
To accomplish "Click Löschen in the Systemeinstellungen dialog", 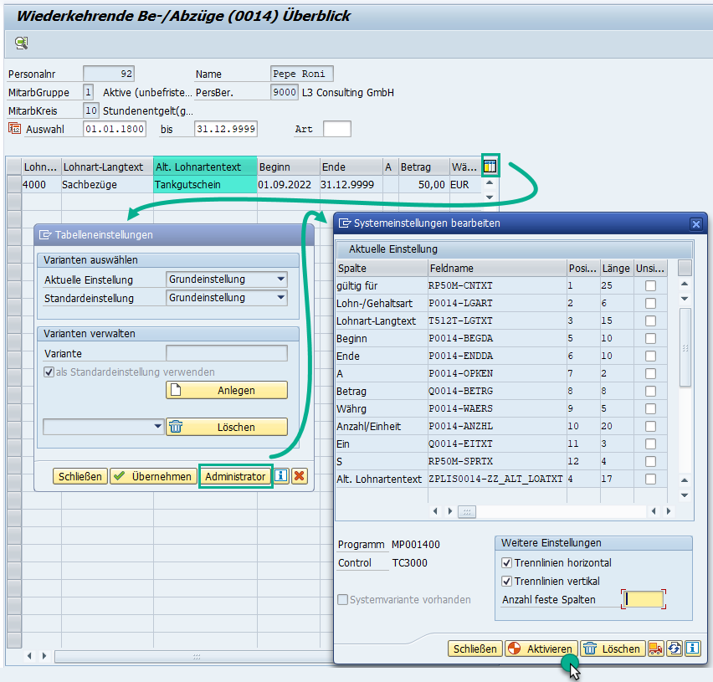I will [x=613, y=649].
